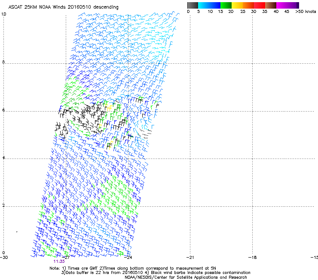Viewport: 318px width, 280px height.
Task: Select the orange 25-30 knots legend segment
Action: [248, 5]
